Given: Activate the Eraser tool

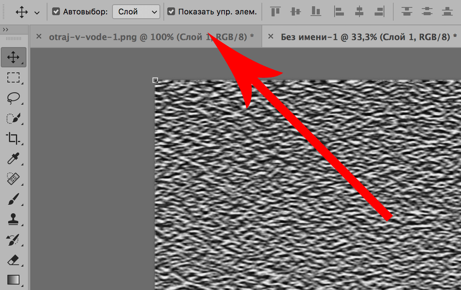Looking at the screenshot, I should coord(14,260).
